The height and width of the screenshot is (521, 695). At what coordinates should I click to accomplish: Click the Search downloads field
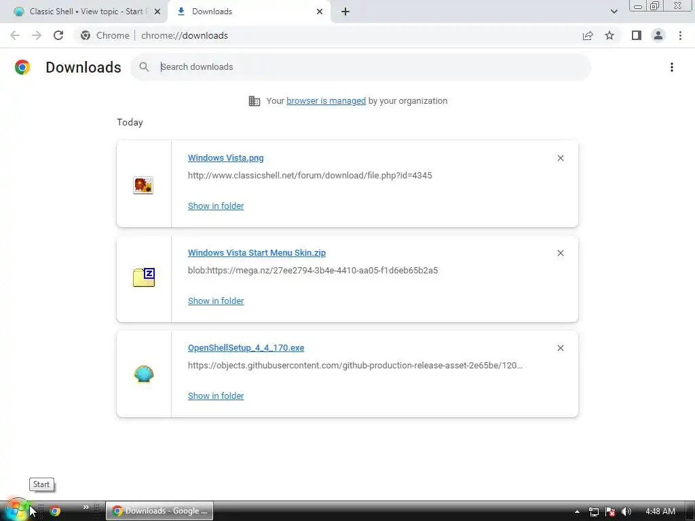pyautogui.click(x=361, y=67)
